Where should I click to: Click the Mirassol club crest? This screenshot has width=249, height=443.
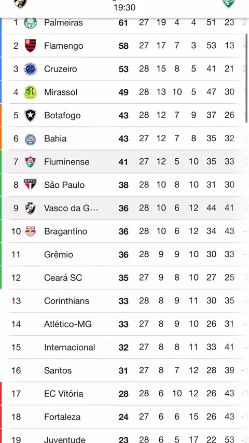(x=30, y=92)
